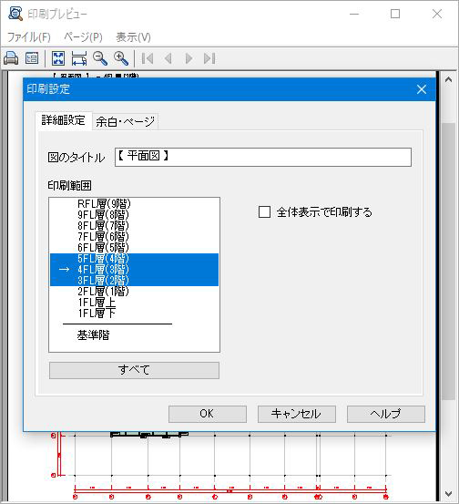
Task: Open the ページ(P) menu
Action: pos(83,37)
